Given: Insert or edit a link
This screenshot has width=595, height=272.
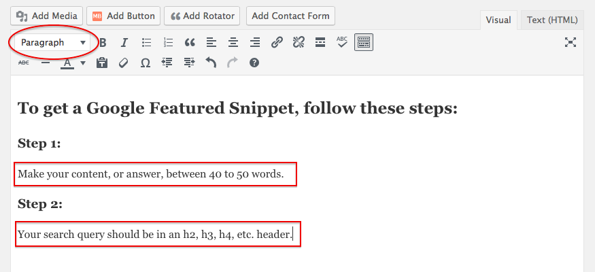Looking at the screenshot, I should pyautogui.click(x=277, y=42).
